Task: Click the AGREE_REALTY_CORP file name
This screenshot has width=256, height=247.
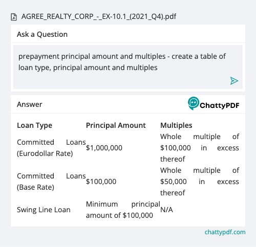Action: [x=99, y=17]
